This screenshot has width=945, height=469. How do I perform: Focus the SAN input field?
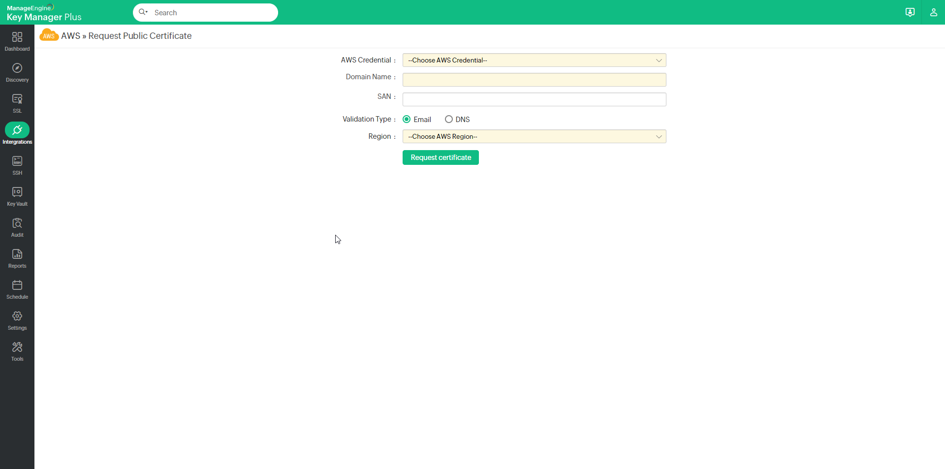[535, 99]
